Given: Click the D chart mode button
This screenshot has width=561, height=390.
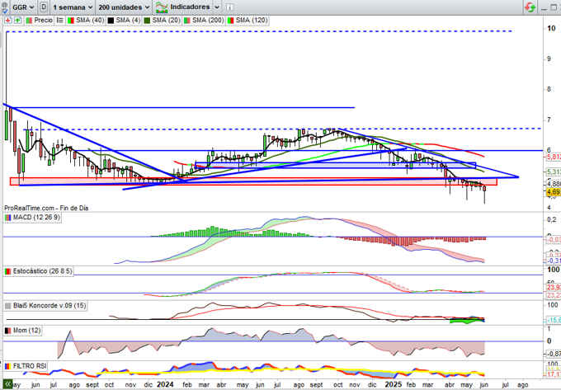Looking at the screenshot, I should (x=43, y=7).
